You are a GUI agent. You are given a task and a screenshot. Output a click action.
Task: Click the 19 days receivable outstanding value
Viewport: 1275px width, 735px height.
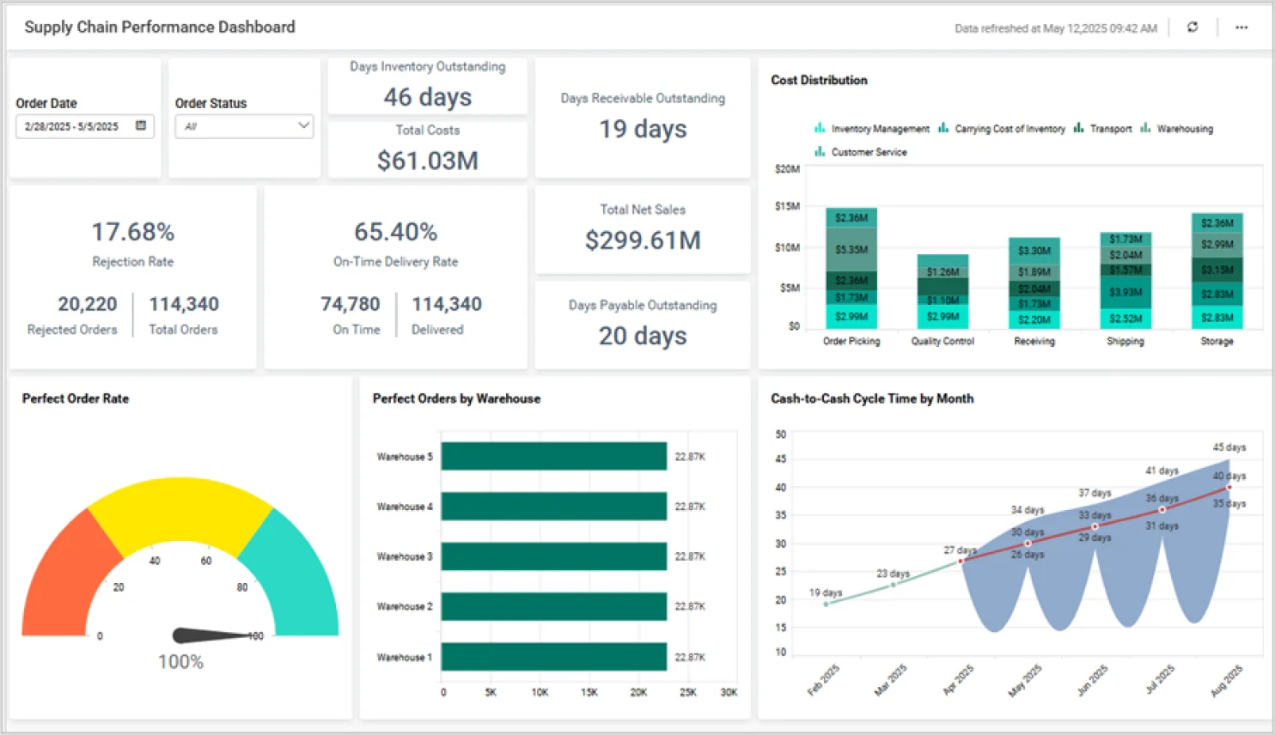pos(643,129)
